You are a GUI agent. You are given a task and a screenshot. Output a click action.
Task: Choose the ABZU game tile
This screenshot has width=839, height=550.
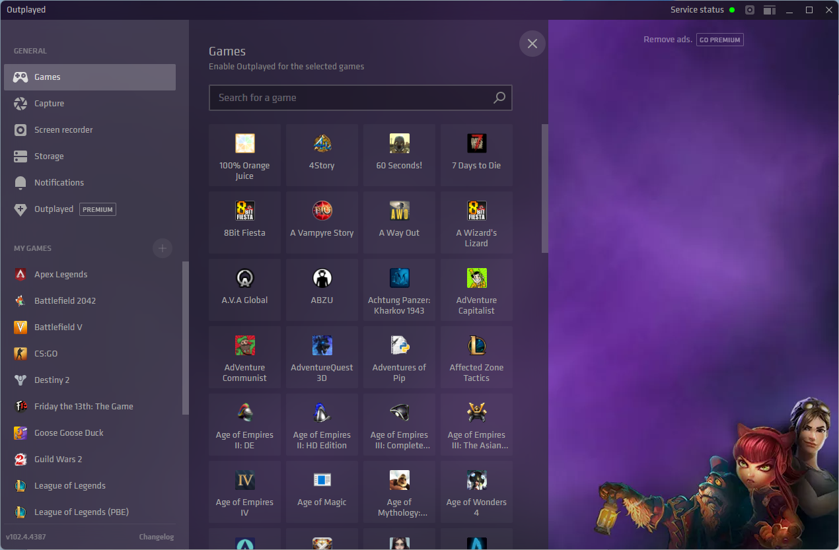click(x=322, y=290)
